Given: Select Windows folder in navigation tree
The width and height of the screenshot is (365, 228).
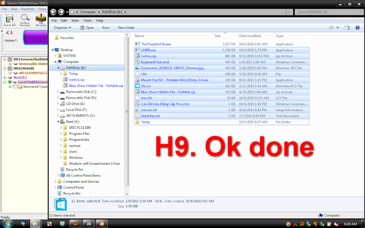Looking at the screenshot, I should 76,158.
